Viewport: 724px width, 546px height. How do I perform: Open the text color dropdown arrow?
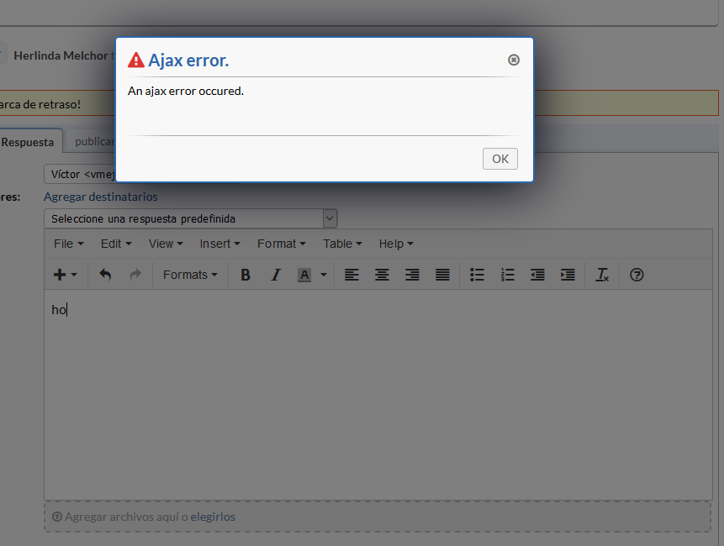tap(323, 275)
